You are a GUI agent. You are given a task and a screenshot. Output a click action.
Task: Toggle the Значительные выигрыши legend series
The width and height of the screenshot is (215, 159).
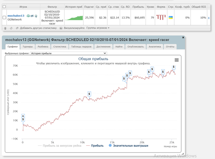[128, 145]
